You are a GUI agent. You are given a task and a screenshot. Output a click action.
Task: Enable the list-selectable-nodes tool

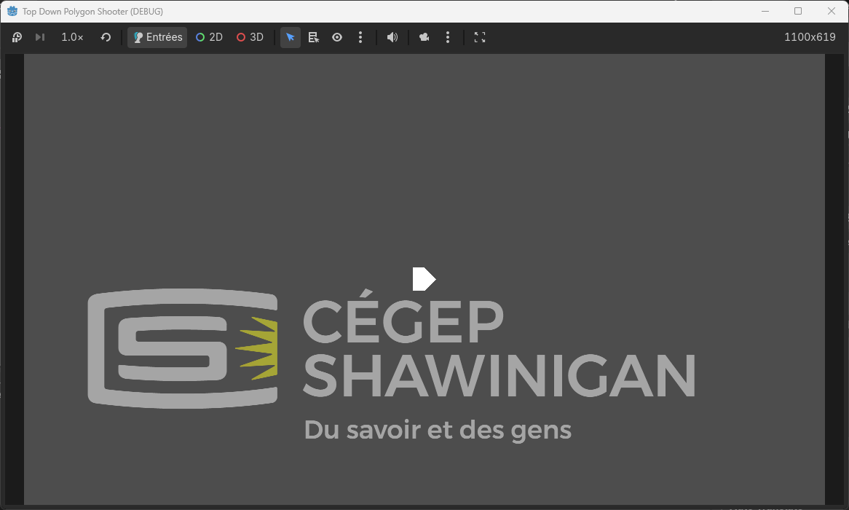pos(314,37)
